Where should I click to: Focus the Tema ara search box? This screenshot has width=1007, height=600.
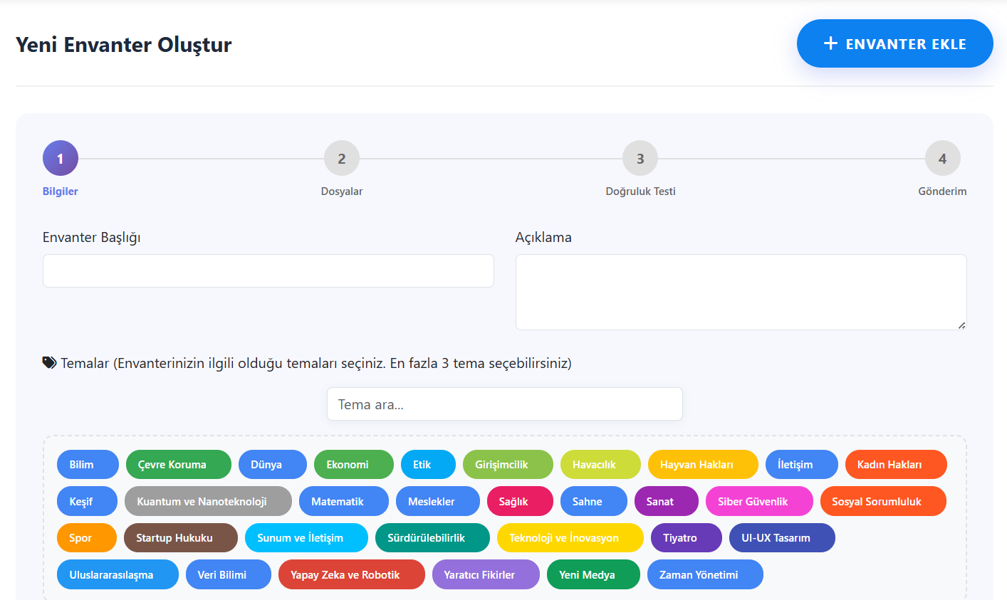[504, 404]
